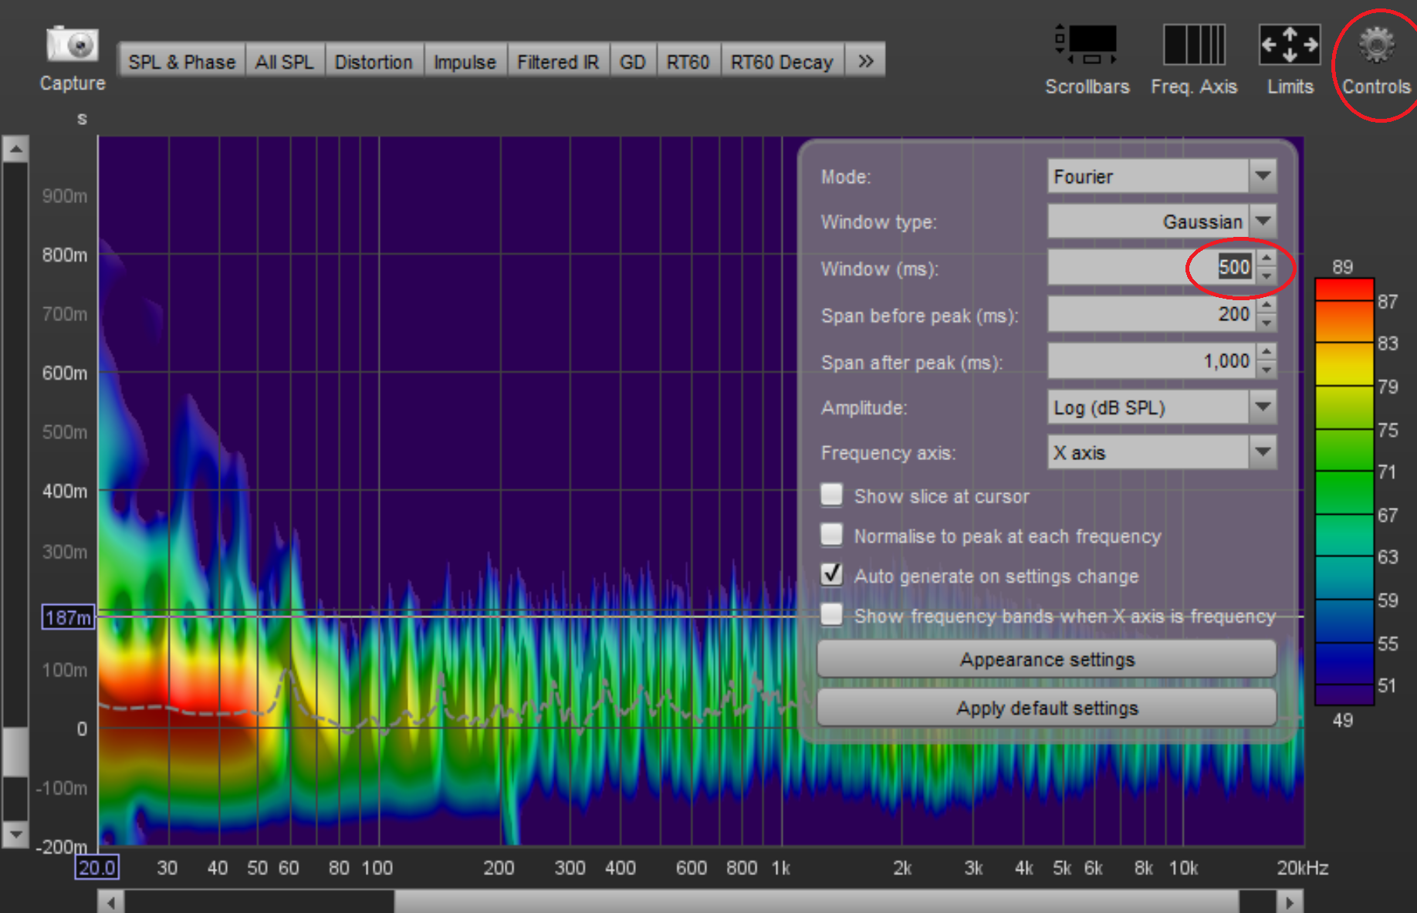
Task: Click the vertical scrollbar up arrow
Action: pos(15,149)
